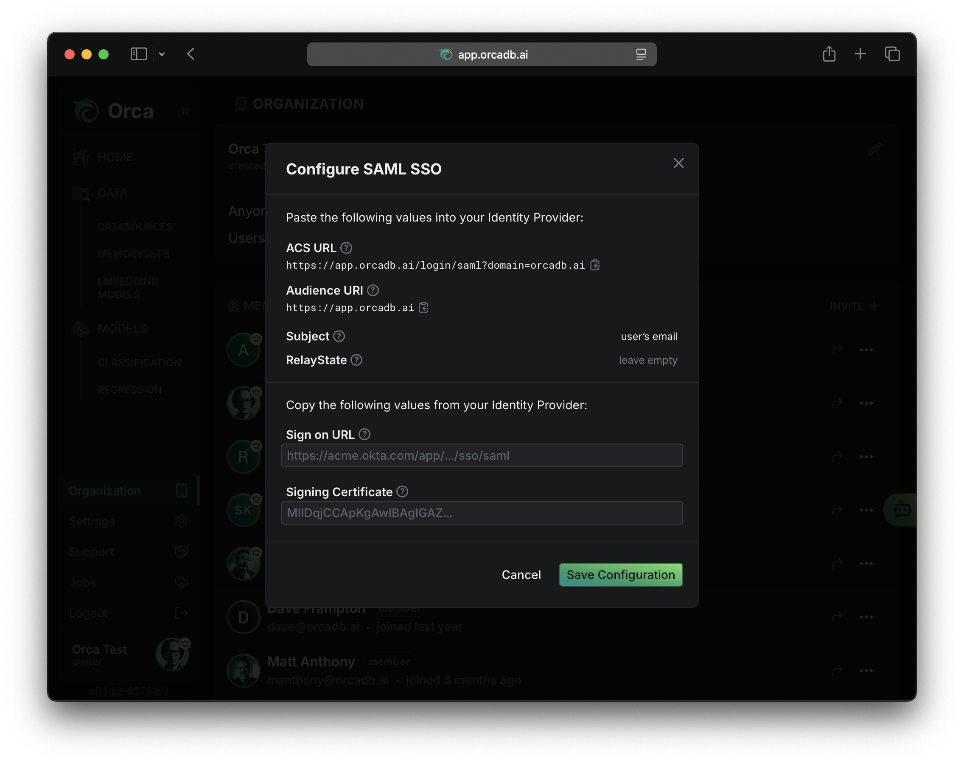Click Save Configuration
The height and width of the screenshot is (764, 964).
621,575
